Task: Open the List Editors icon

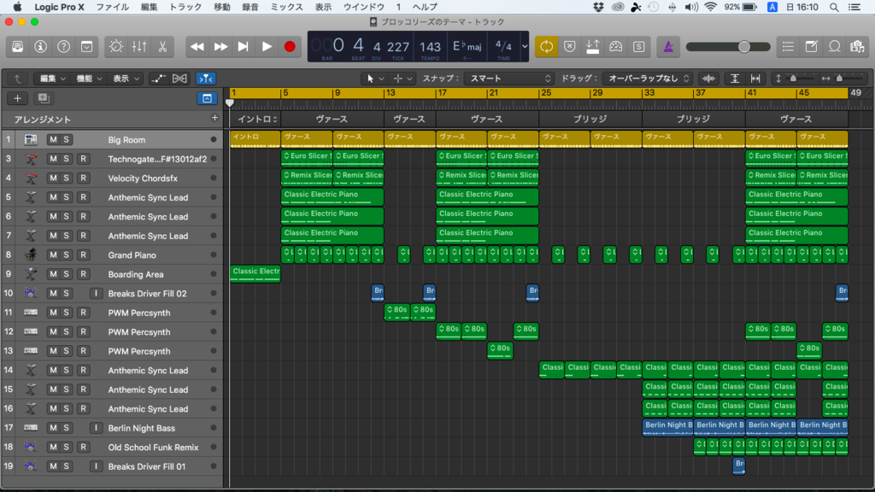Action: coord(788,47)
